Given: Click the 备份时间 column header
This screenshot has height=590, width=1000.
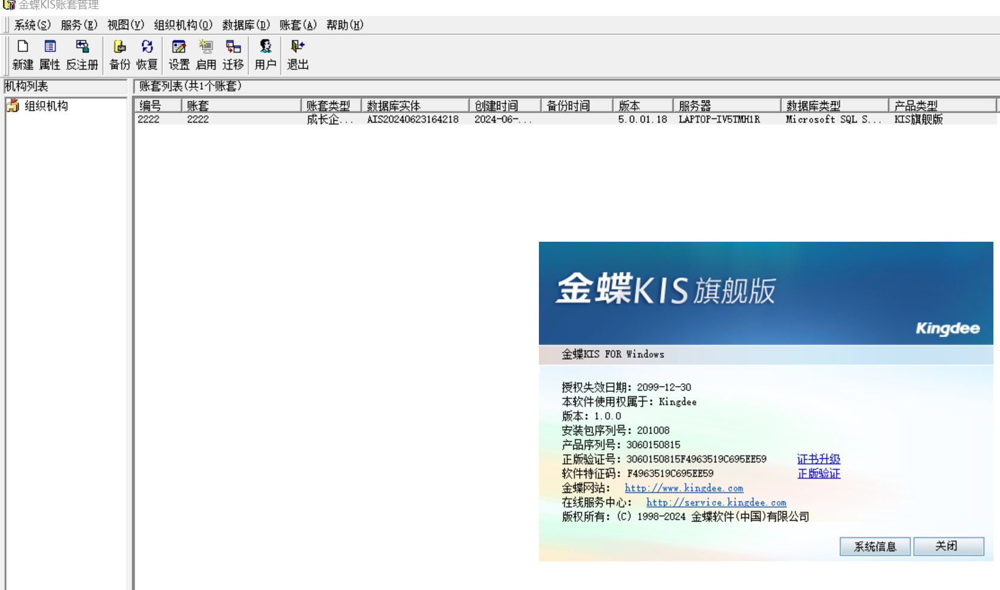Looking at the screenshot, I should (x=577, y=105).
